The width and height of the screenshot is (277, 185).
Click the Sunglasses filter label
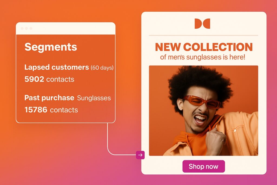(x=94, y=98)
